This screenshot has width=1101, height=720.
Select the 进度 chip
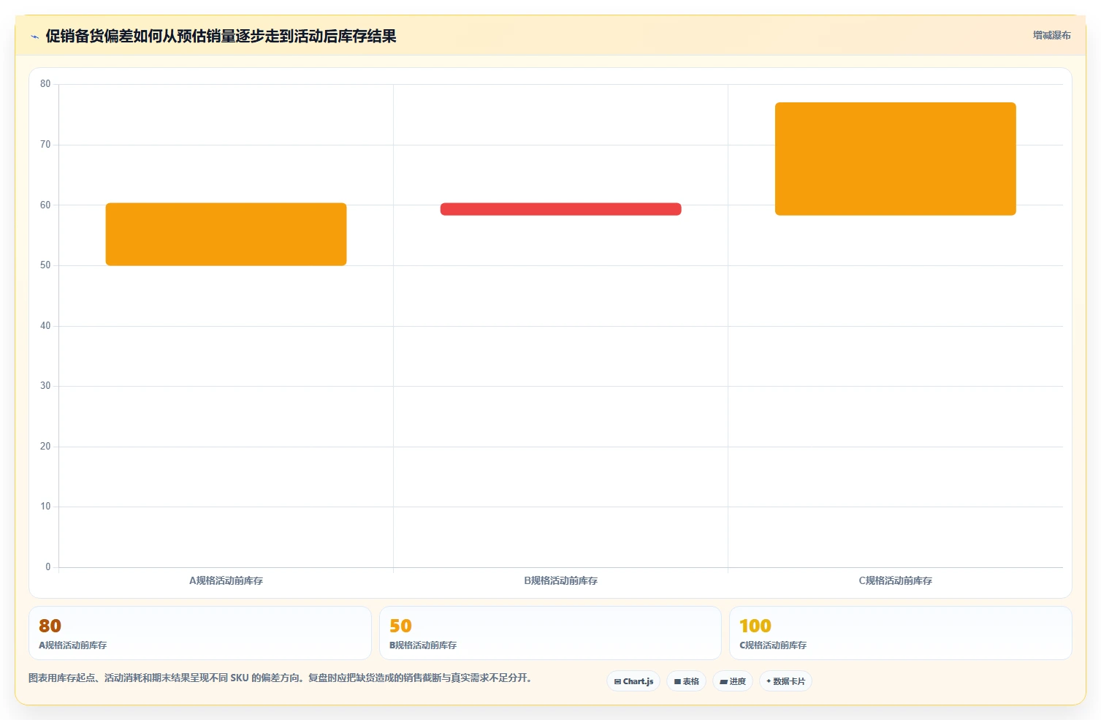click(733, 681)
